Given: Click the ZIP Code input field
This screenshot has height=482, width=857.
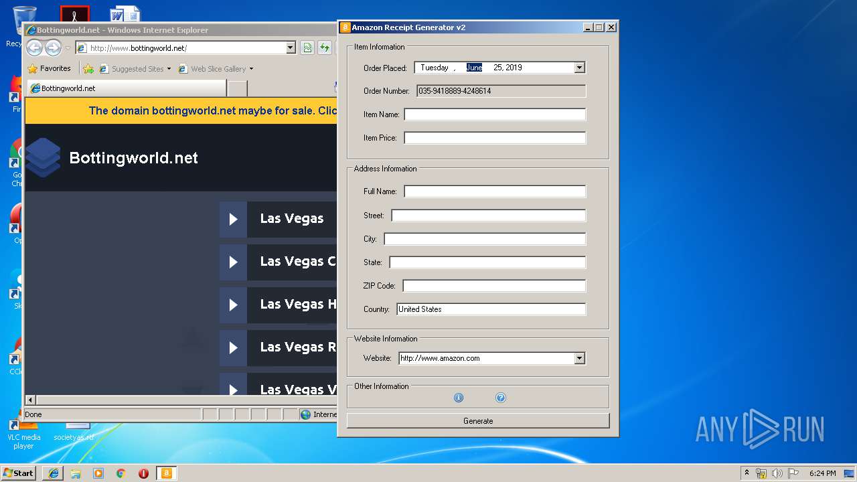Looking at the screenshot, I should 494,286.
